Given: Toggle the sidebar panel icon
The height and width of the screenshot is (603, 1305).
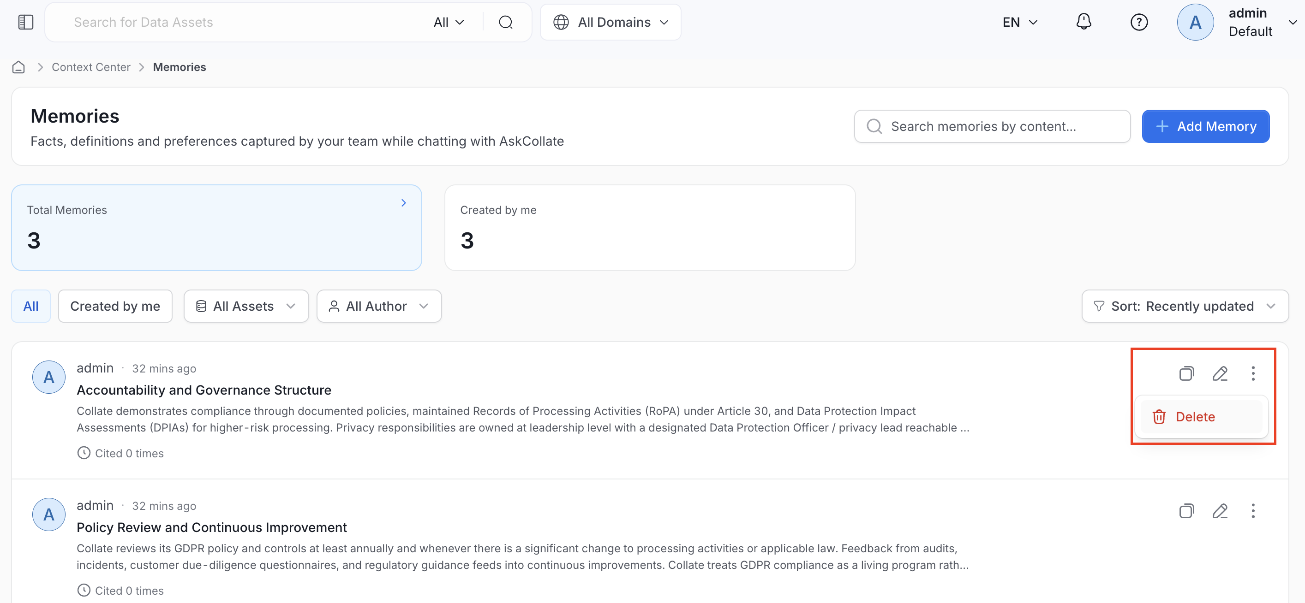Looking at the screenshot, I should tap(25, 22).
